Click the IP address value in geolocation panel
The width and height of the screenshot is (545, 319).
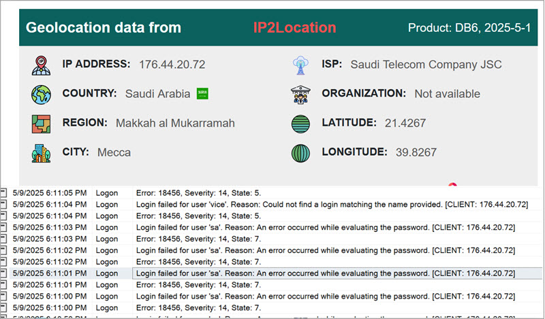pos(172,65)
